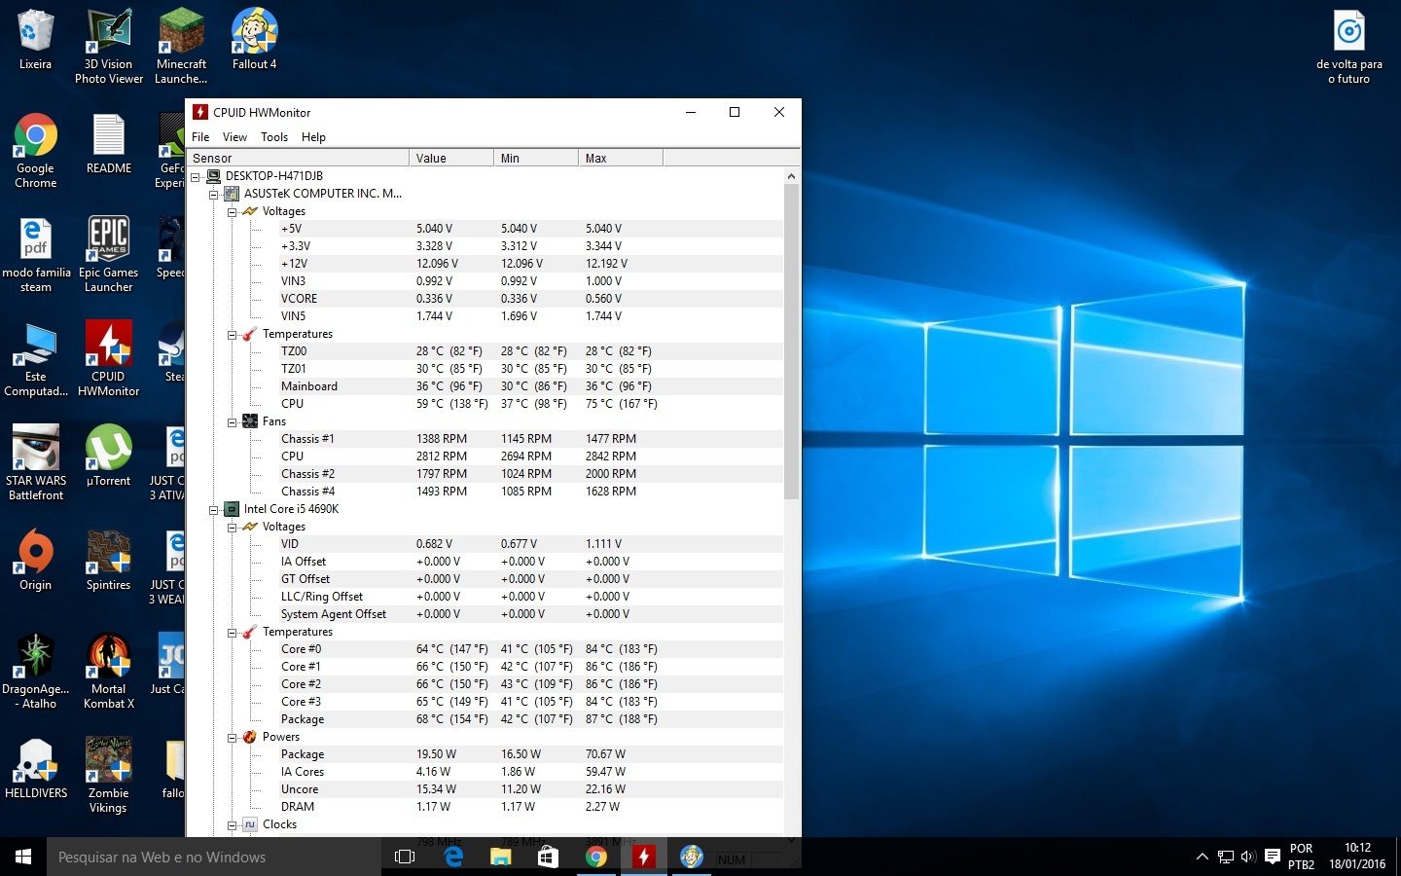Click the Windows Start button
This screenshot has width=1401, height=876.
point(23,857)
